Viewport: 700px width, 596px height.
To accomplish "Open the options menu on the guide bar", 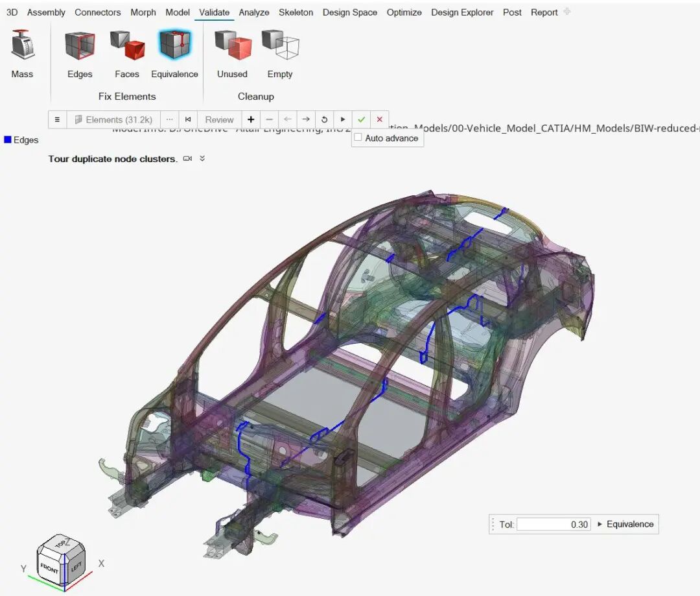I will click(x=57, y=119).
